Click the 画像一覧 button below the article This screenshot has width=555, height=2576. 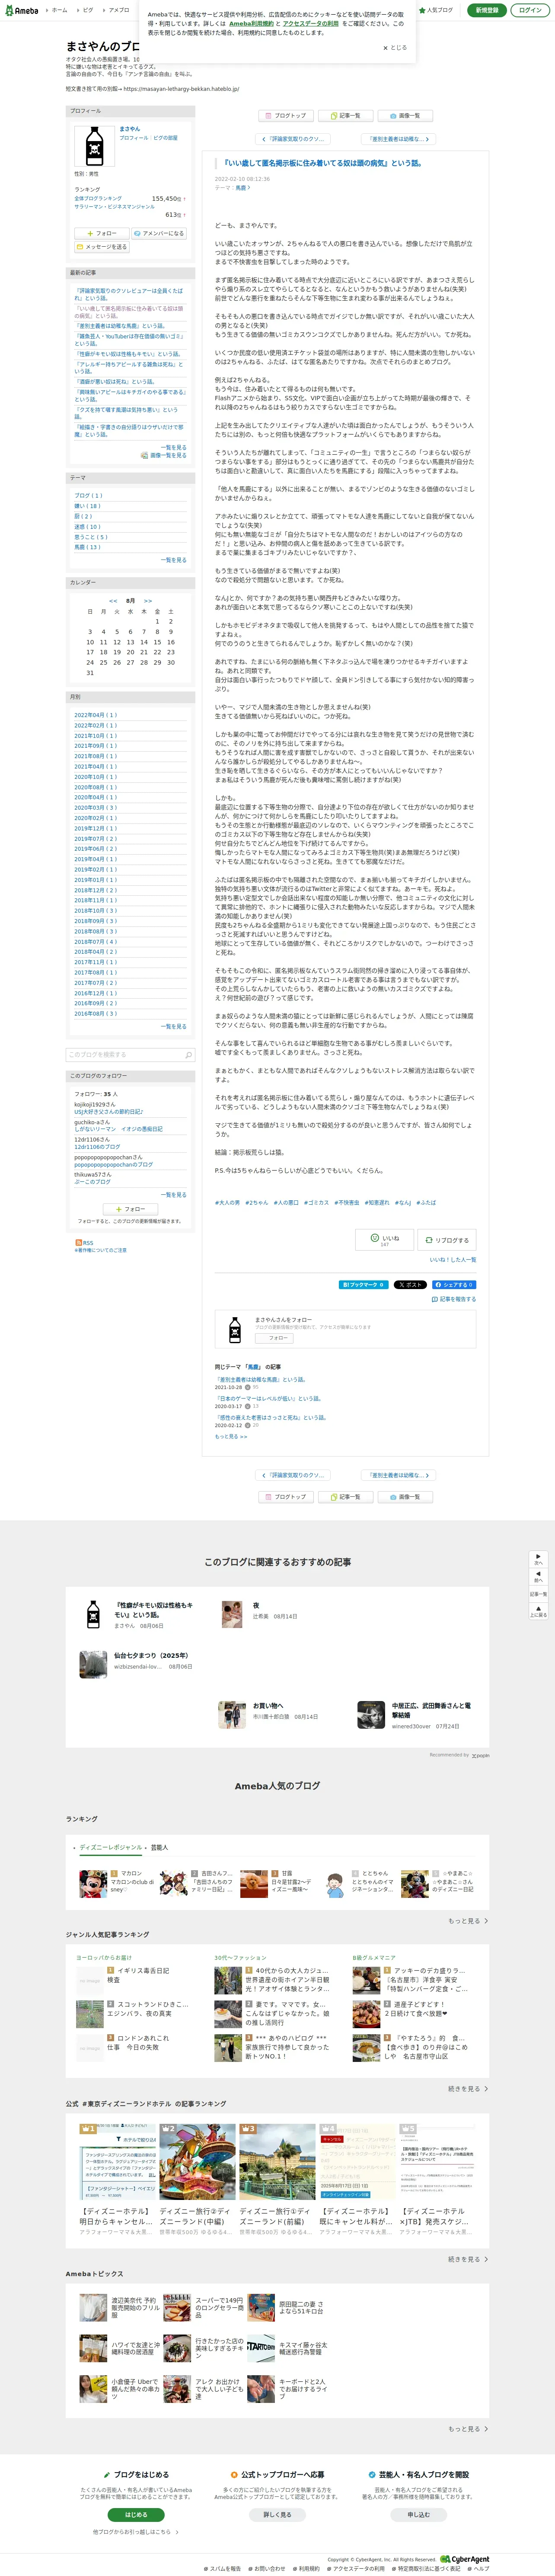[405, 1497]
